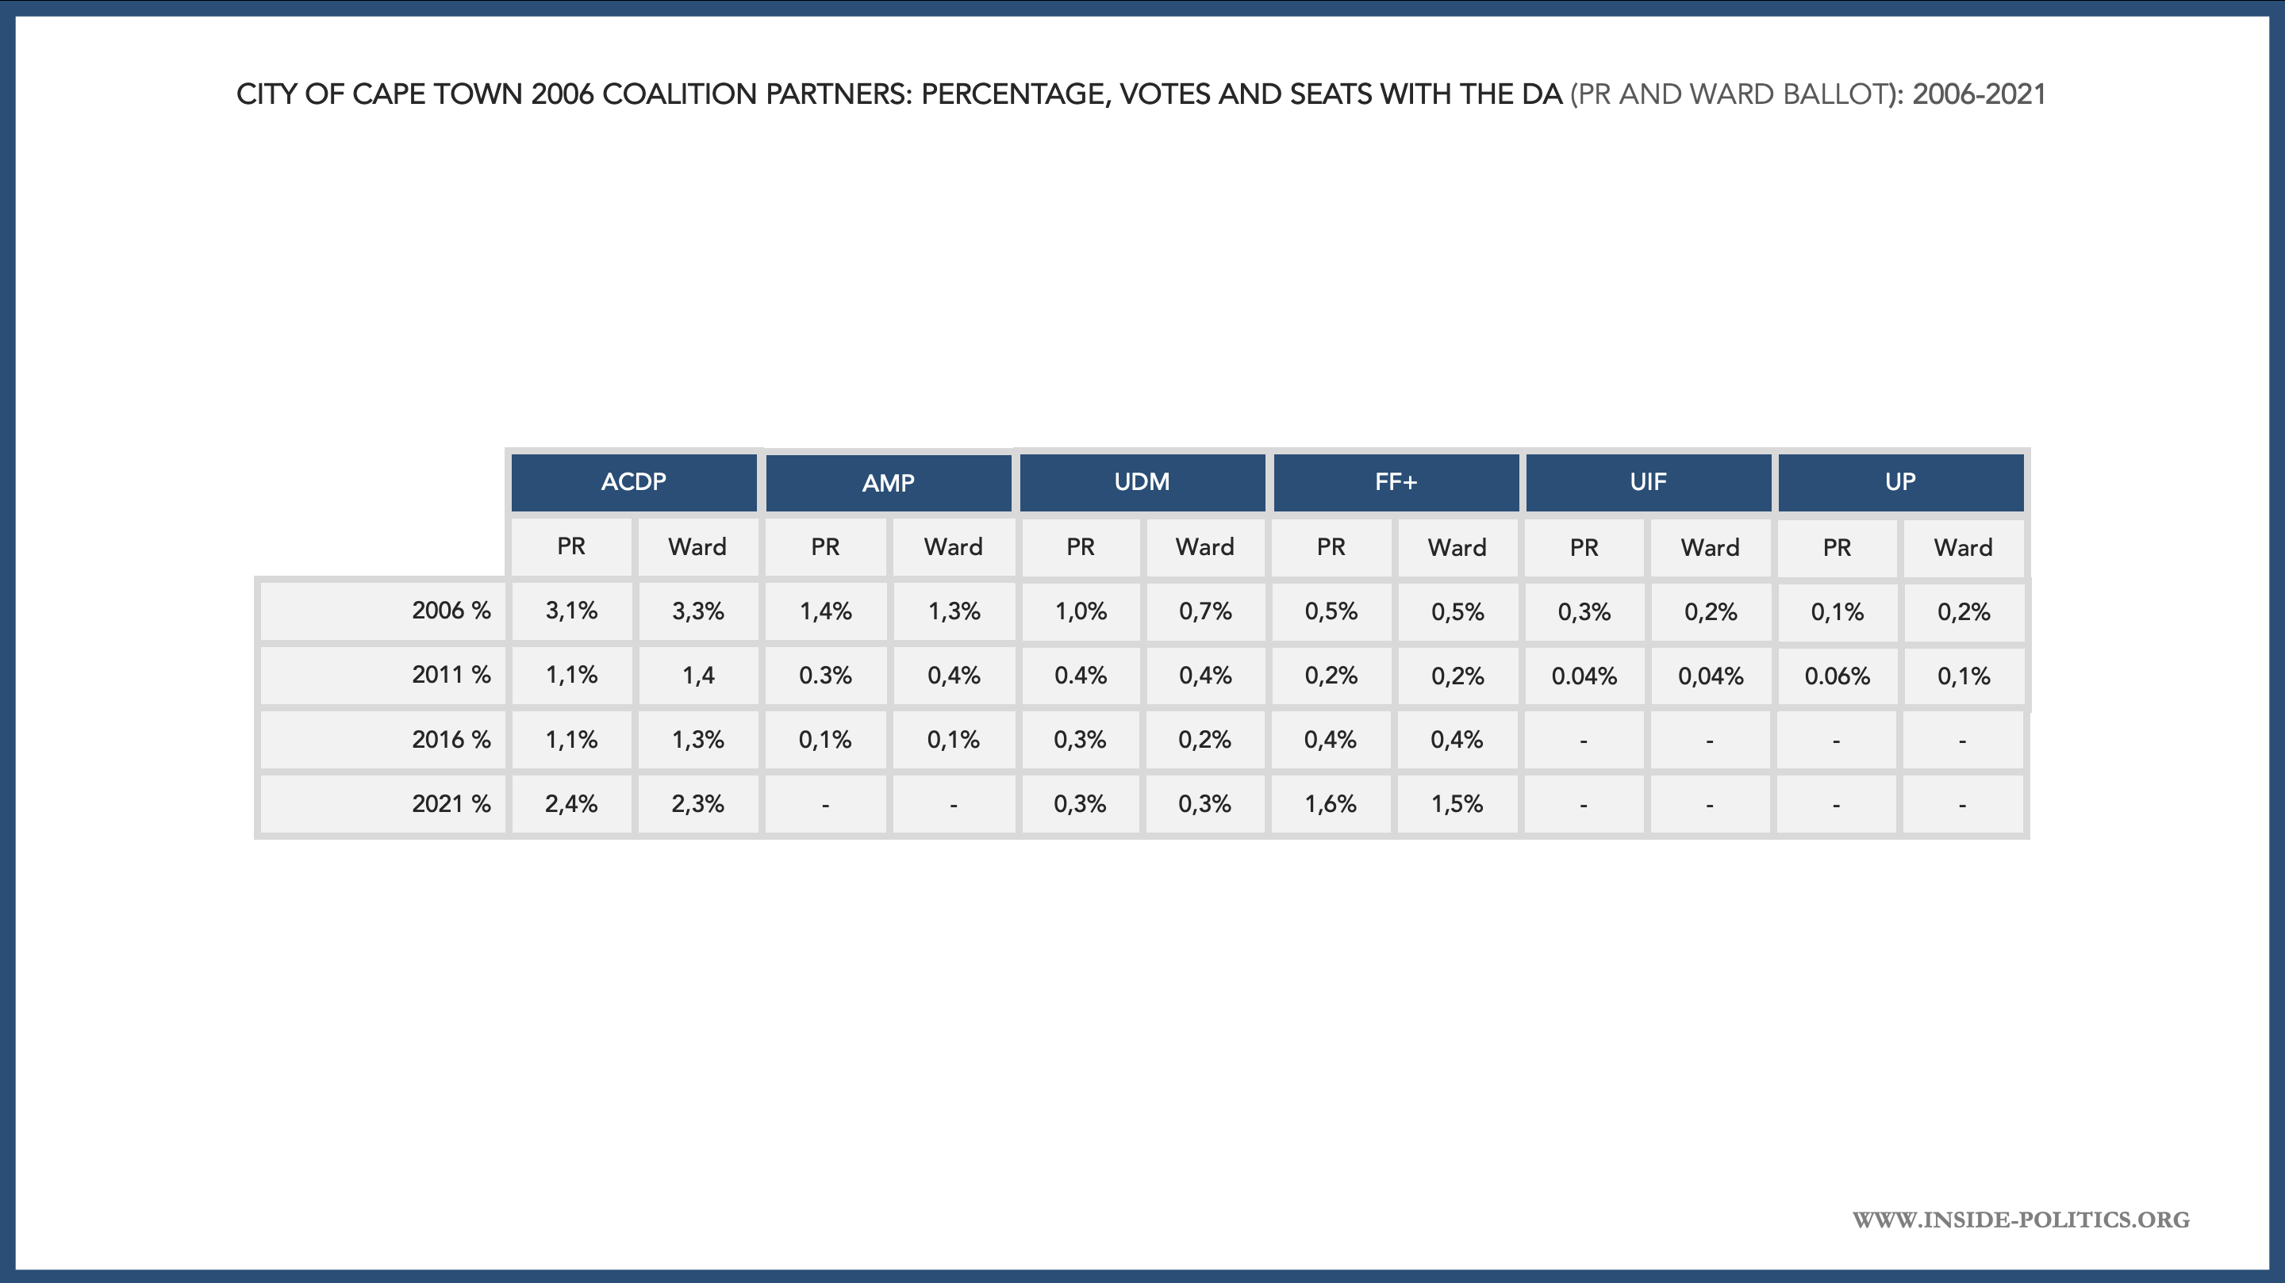The image size is (2285, 1283).
Task: Click the 0,7% cell under UDM Ward
Action: coord(1204,611)
